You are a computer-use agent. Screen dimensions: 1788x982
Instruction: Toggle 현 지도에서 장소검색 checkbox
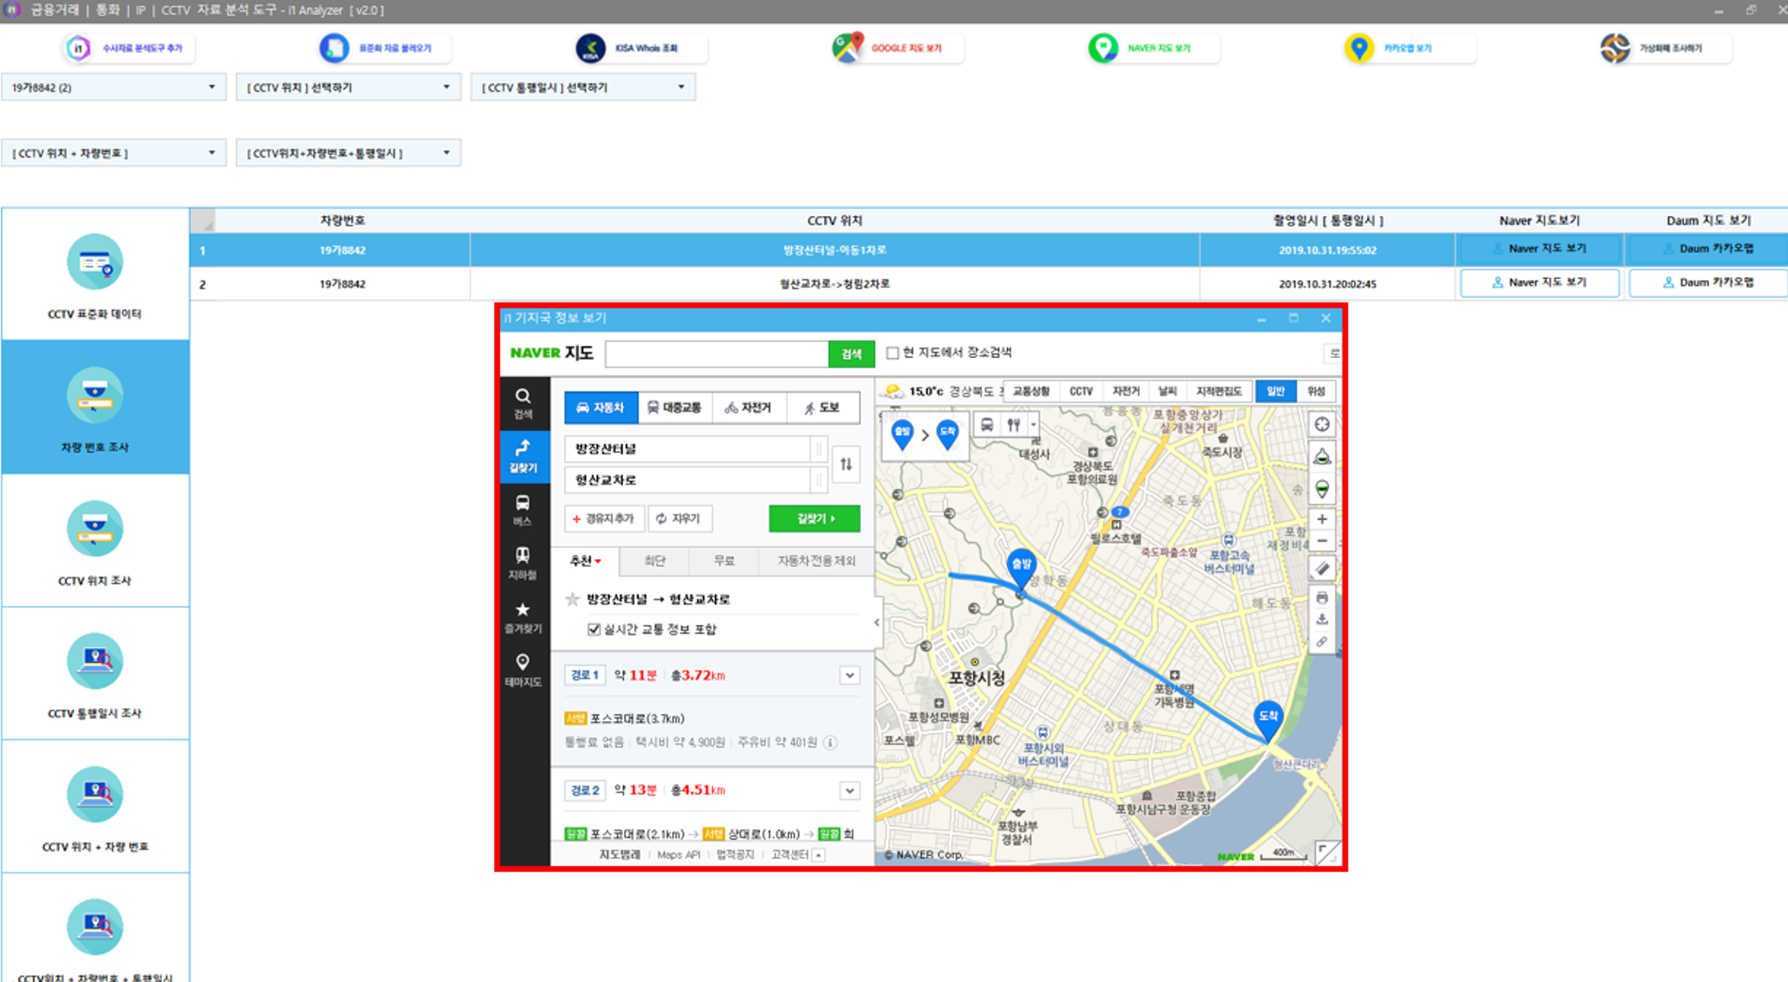pyautogui.click(x=892, y=353)
